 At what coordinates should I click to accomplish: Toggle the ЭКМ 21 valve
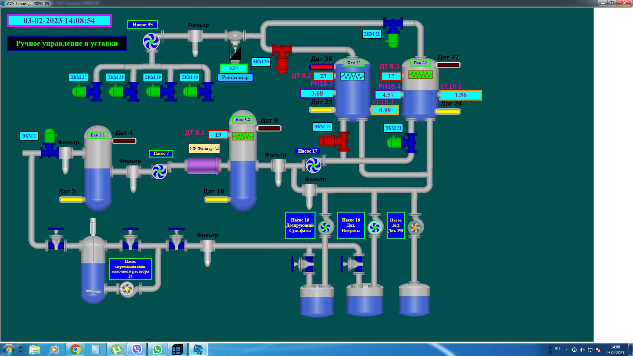pyautogui.click(x=402, y=143)
